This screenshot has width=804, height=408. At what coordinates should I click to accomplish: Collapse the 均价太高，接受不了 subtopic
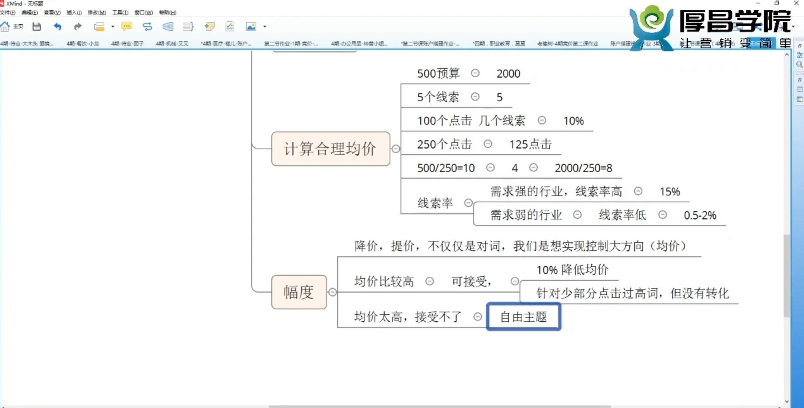pos(478,316)
